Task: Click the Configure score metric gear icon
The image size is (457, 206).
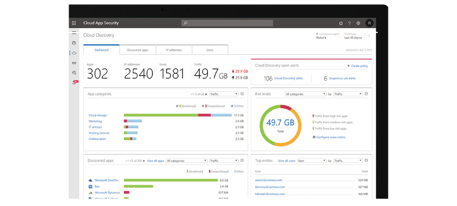Action: [x=314, y=137]
